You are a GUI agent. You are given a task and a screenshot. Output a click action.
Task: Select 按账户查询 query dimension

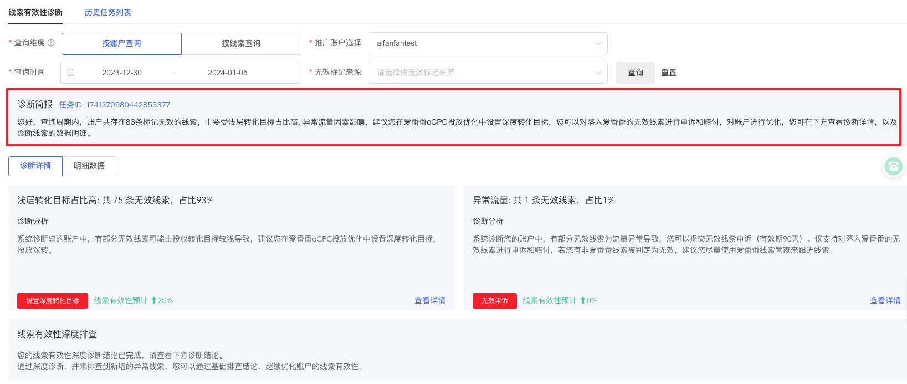[121, 43]
